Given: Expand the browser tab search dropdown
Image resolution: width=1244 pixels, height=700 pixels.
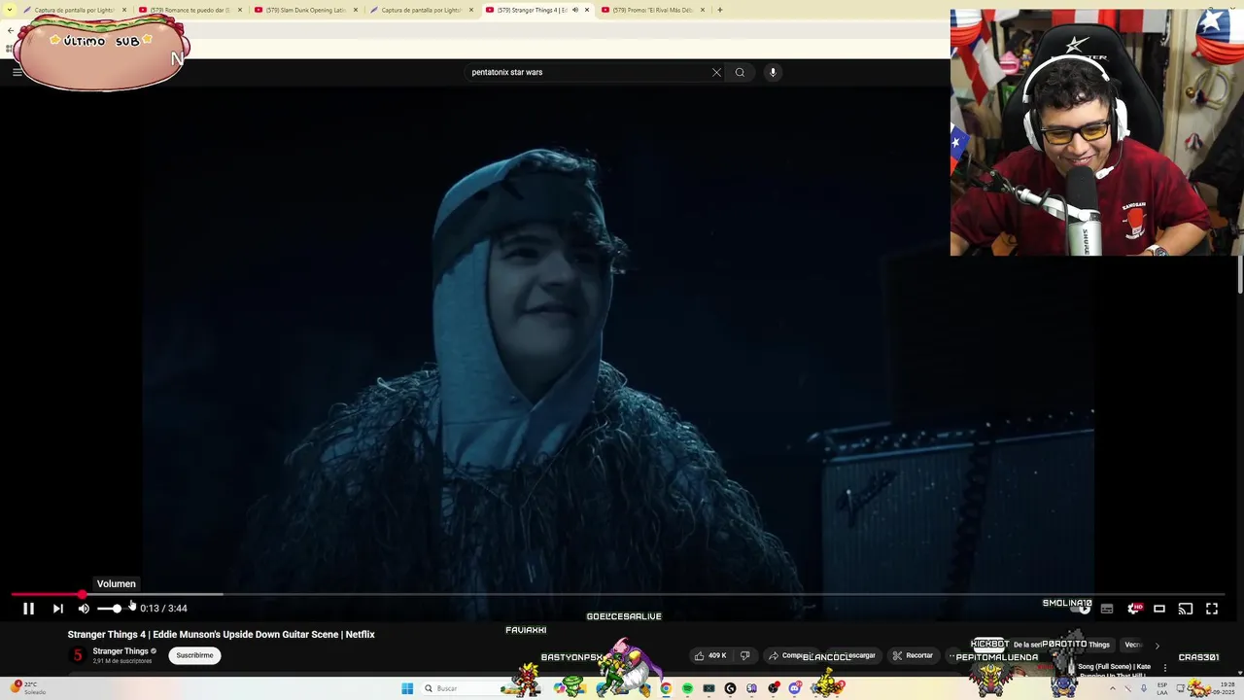Looking at the screenshot, I should [x=11, y=10].
